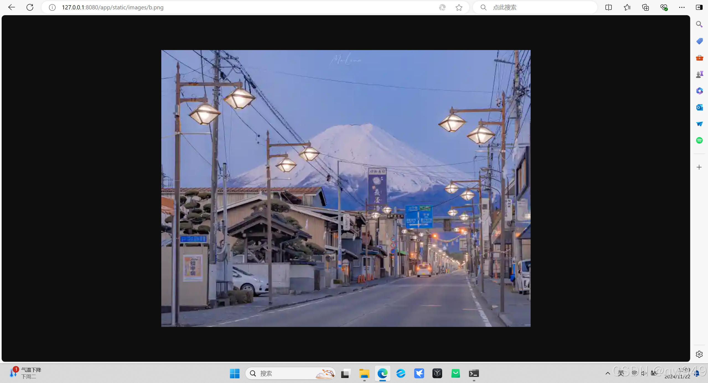Open the Windows Start menu
Viewport: 708px width, 383px height.
tap(235, 374)
